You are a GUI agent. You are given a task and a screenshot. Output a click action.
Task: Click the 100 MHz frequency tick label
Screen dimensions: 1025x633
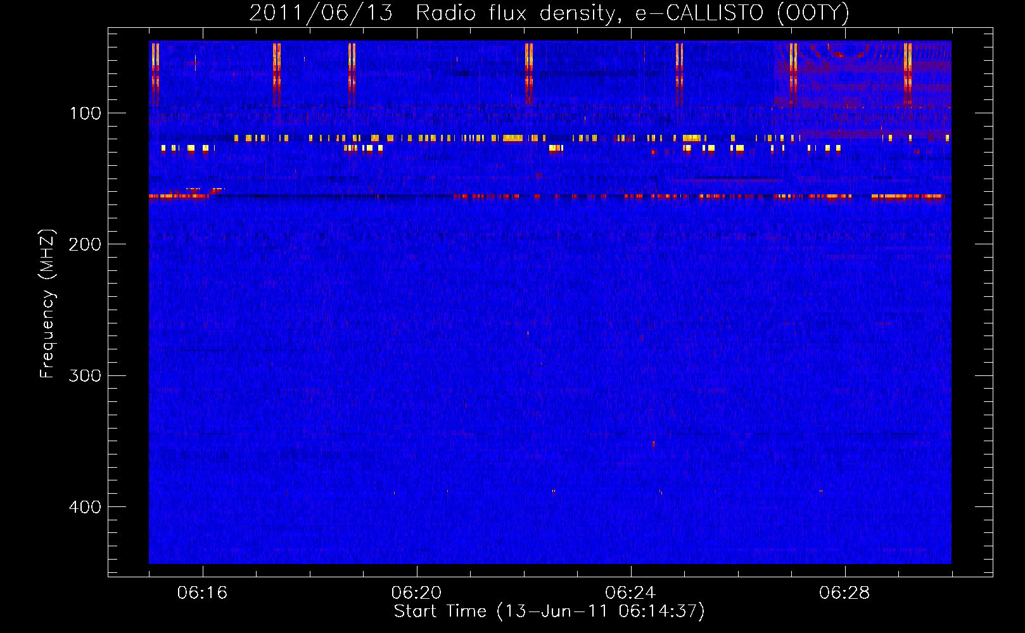click(86, 114)
